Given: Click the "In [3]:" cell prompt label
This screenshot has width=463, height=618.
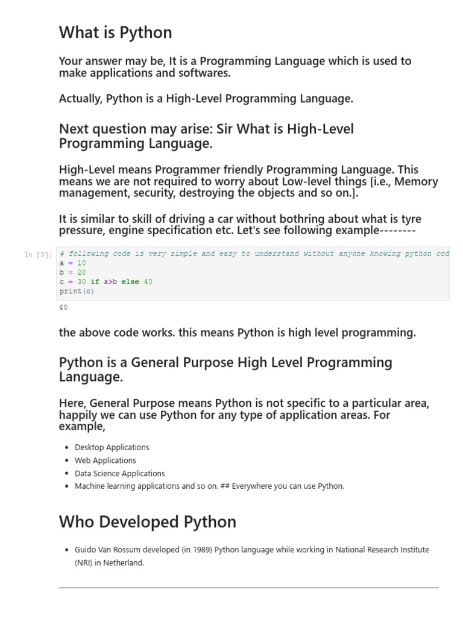Looking at the screenshot, I should (x=38, y=255).
